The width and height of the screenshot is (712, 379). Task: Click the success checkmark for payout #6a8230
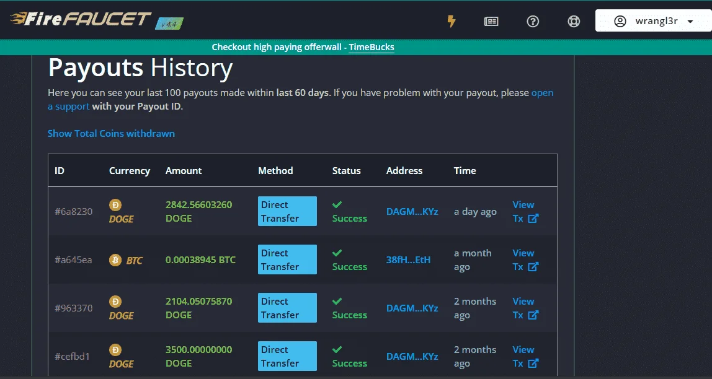point(337,204)
